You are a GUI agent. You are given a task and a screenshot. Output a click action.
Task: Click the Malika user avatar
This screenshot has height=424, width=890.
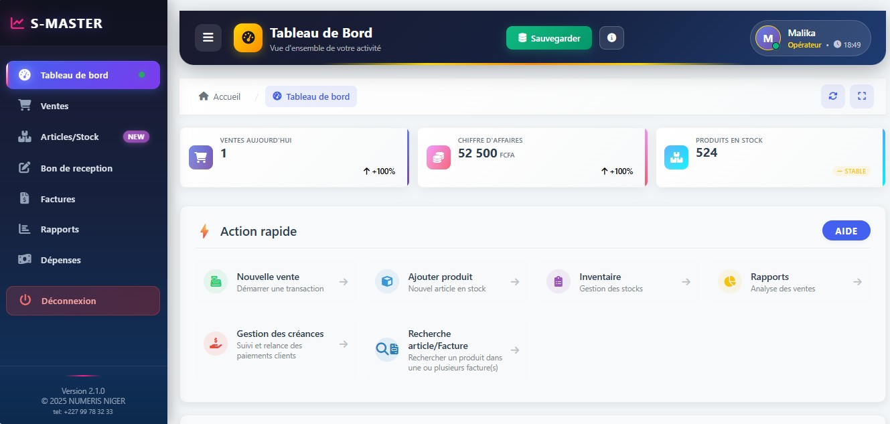767,38
